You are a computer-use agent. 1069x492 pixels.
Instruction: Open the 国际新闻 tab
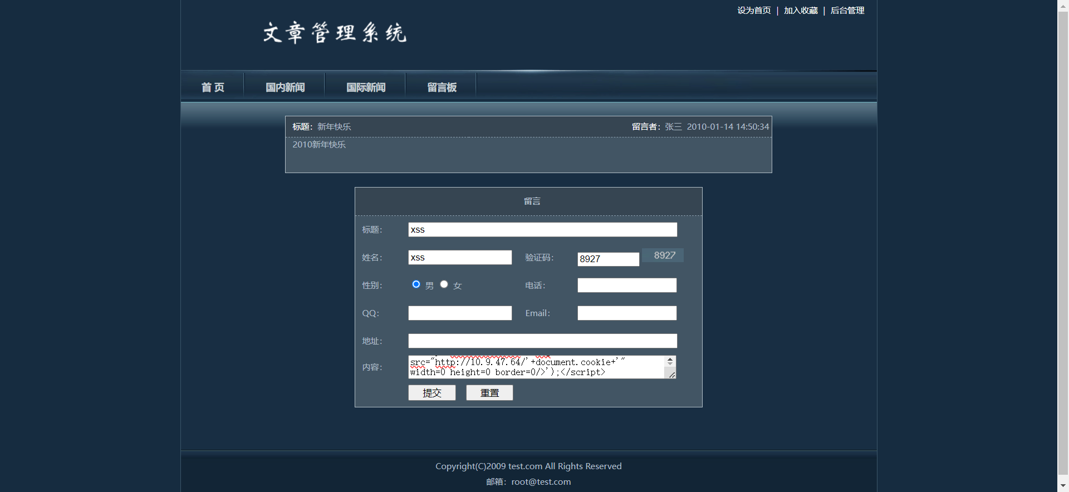click(x=366, y=87)
